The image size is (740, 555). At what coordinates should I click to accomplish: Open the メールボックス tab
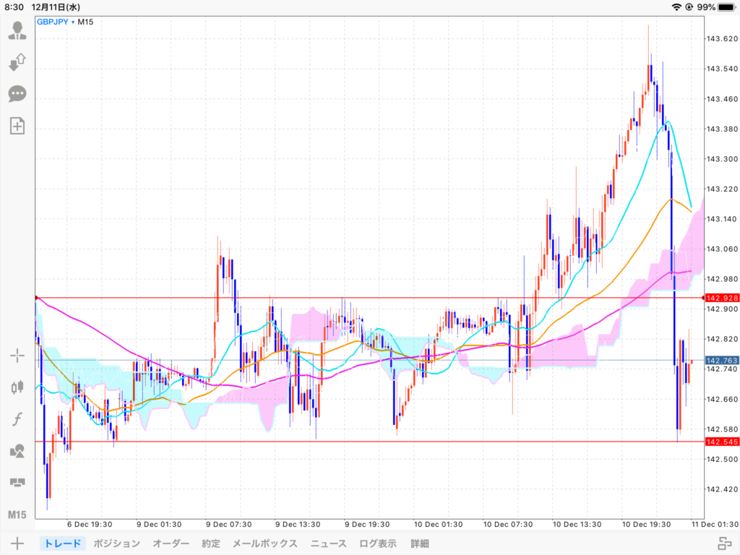[x=264, y=543]
